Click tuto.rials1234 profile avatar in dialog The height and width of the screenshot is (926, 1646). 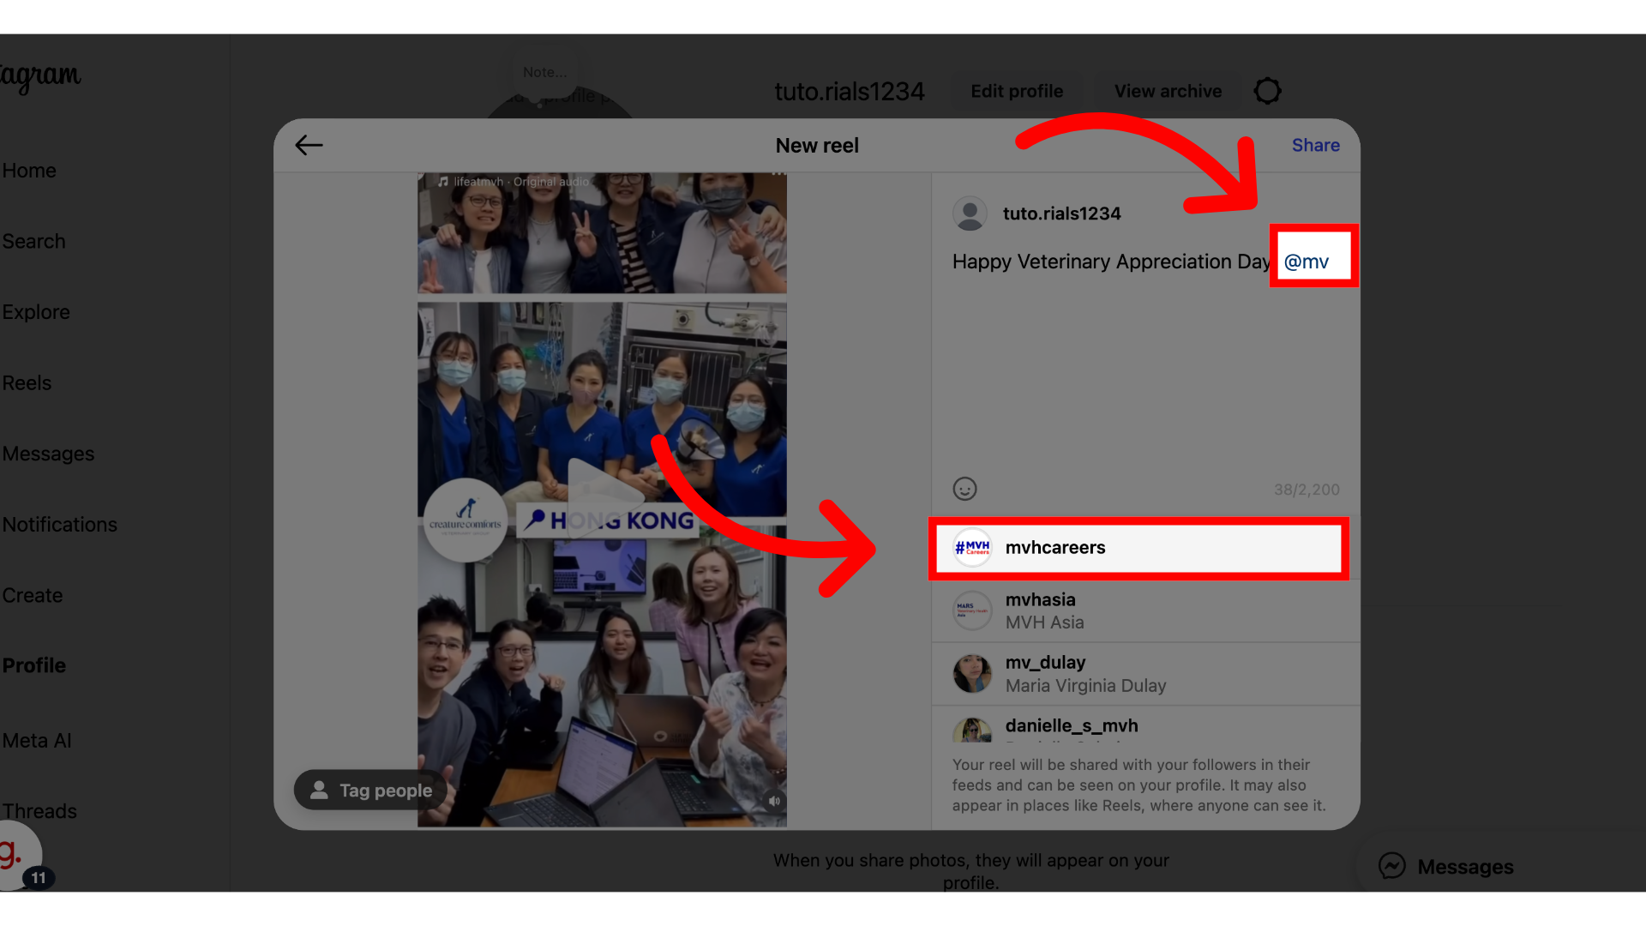970,213
